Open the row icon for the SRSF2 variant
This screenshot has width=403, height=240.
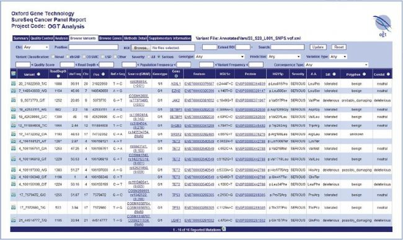pos(14,134)
